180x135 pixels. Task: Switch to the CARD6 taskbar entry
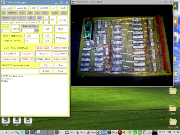pyautogui.click(x=102, y=132)
